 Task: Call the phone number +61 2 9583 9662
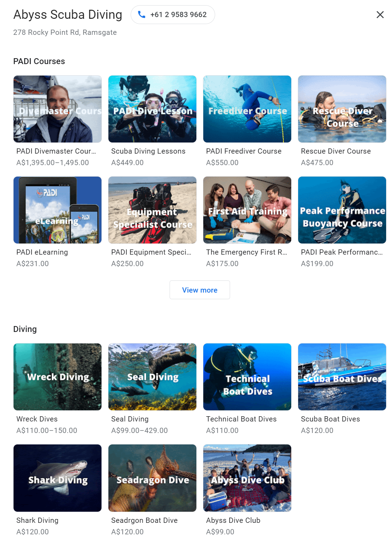(173, 15)
